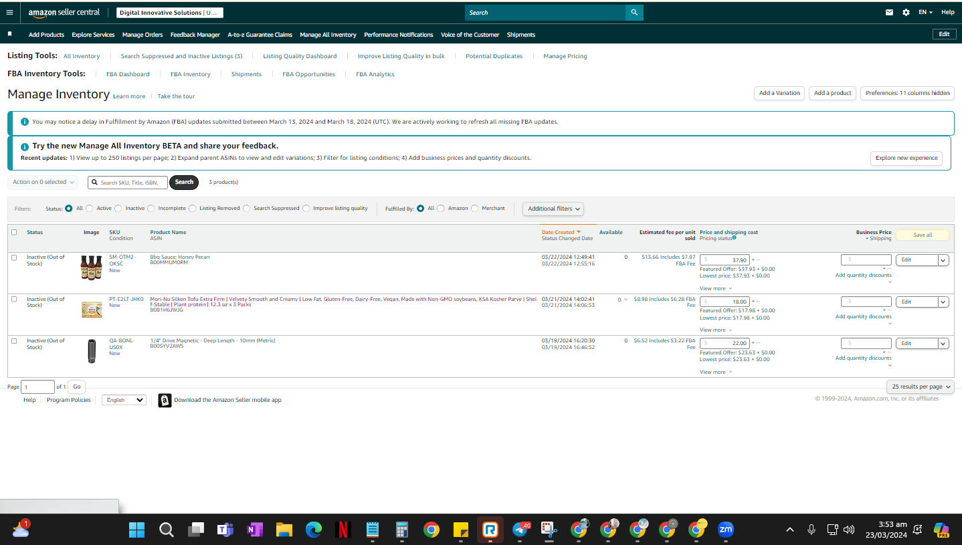Switch to Listing Quality Dashboard tab
962x545 pixels.
(300, 56)
